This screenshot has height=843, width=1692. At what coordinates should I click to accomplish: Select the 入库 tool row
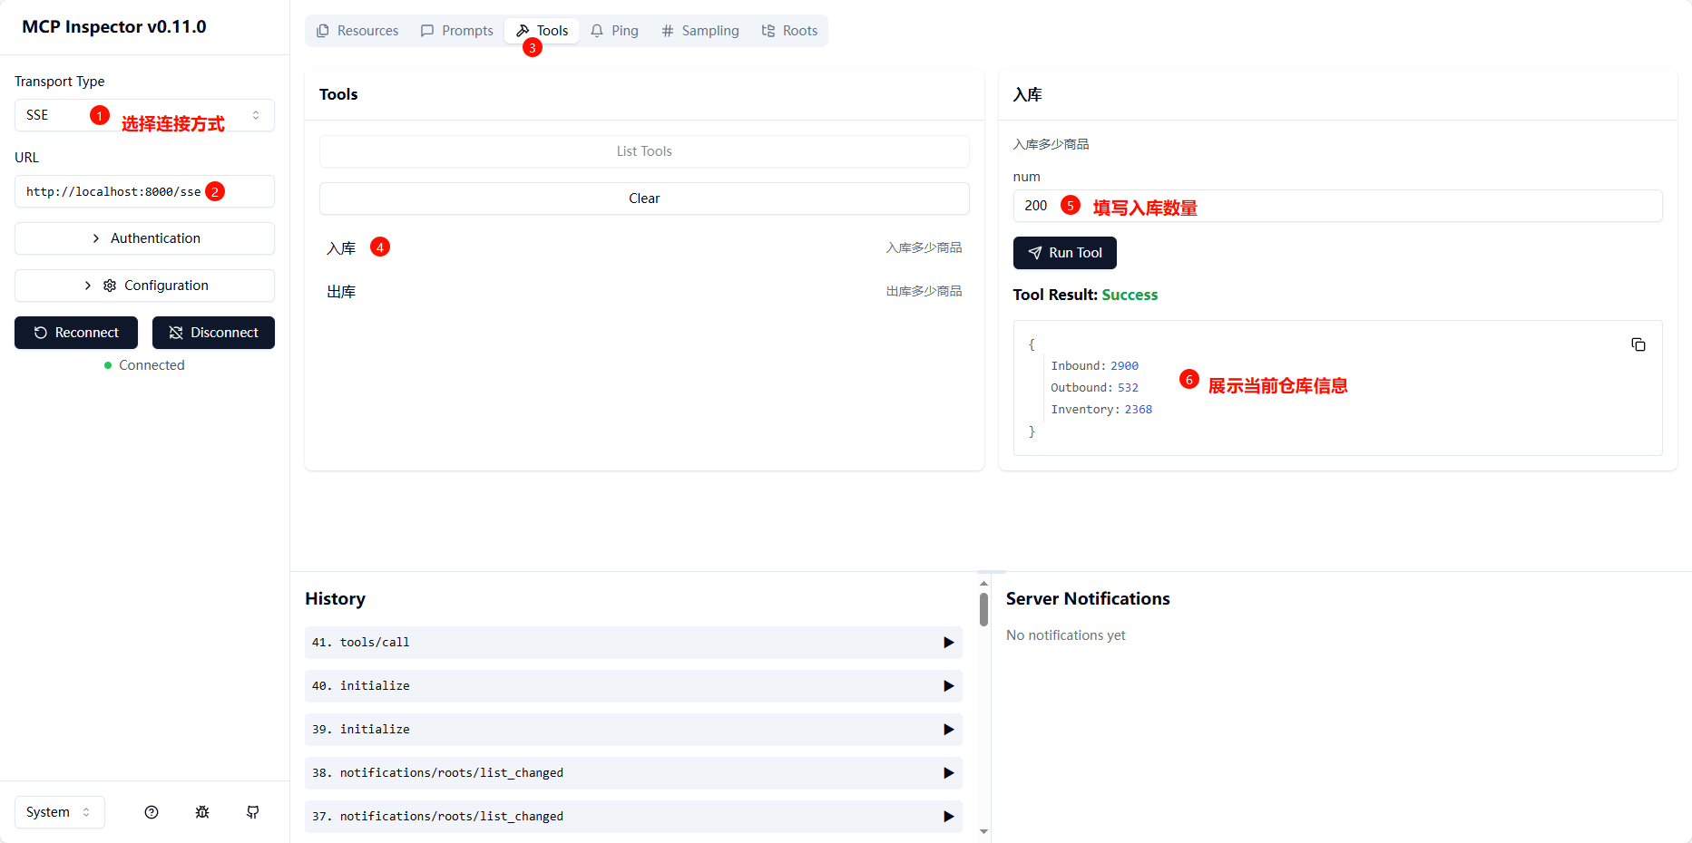click(x=644, y=247)
